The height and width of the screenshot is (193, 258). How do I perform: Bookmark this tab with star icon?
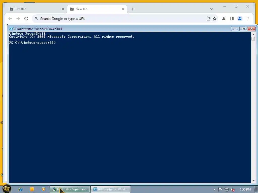tap(215, 19)
